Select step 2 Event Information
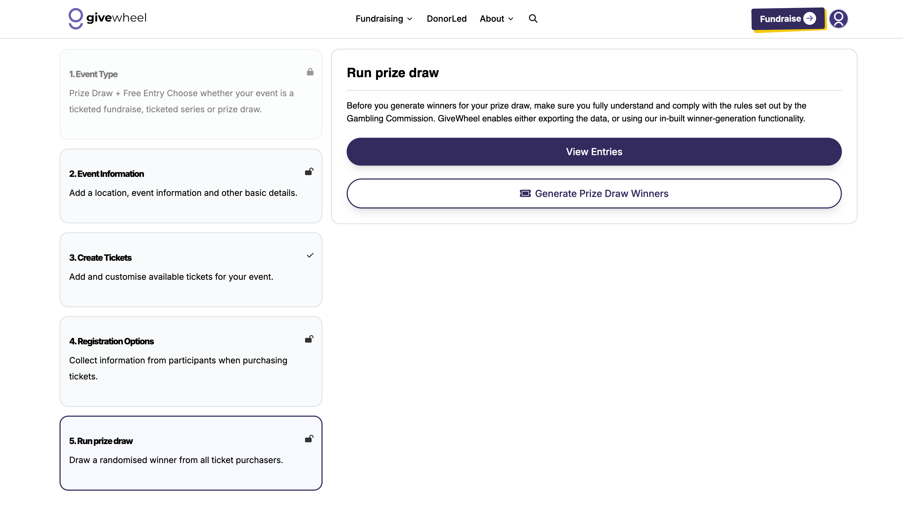Screen dimensions: 903x507 (x=191, y=186)
